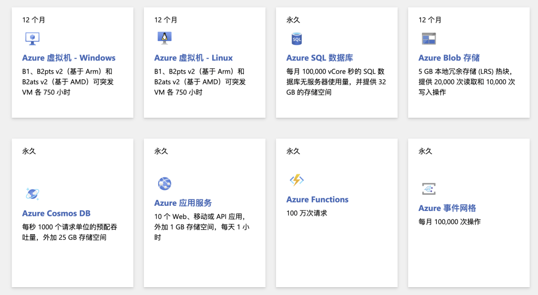The height and width of the screenshot is (295, 538).
Task: Click the 每秒 1000 个请求单位 description
Action: (70, 232)
